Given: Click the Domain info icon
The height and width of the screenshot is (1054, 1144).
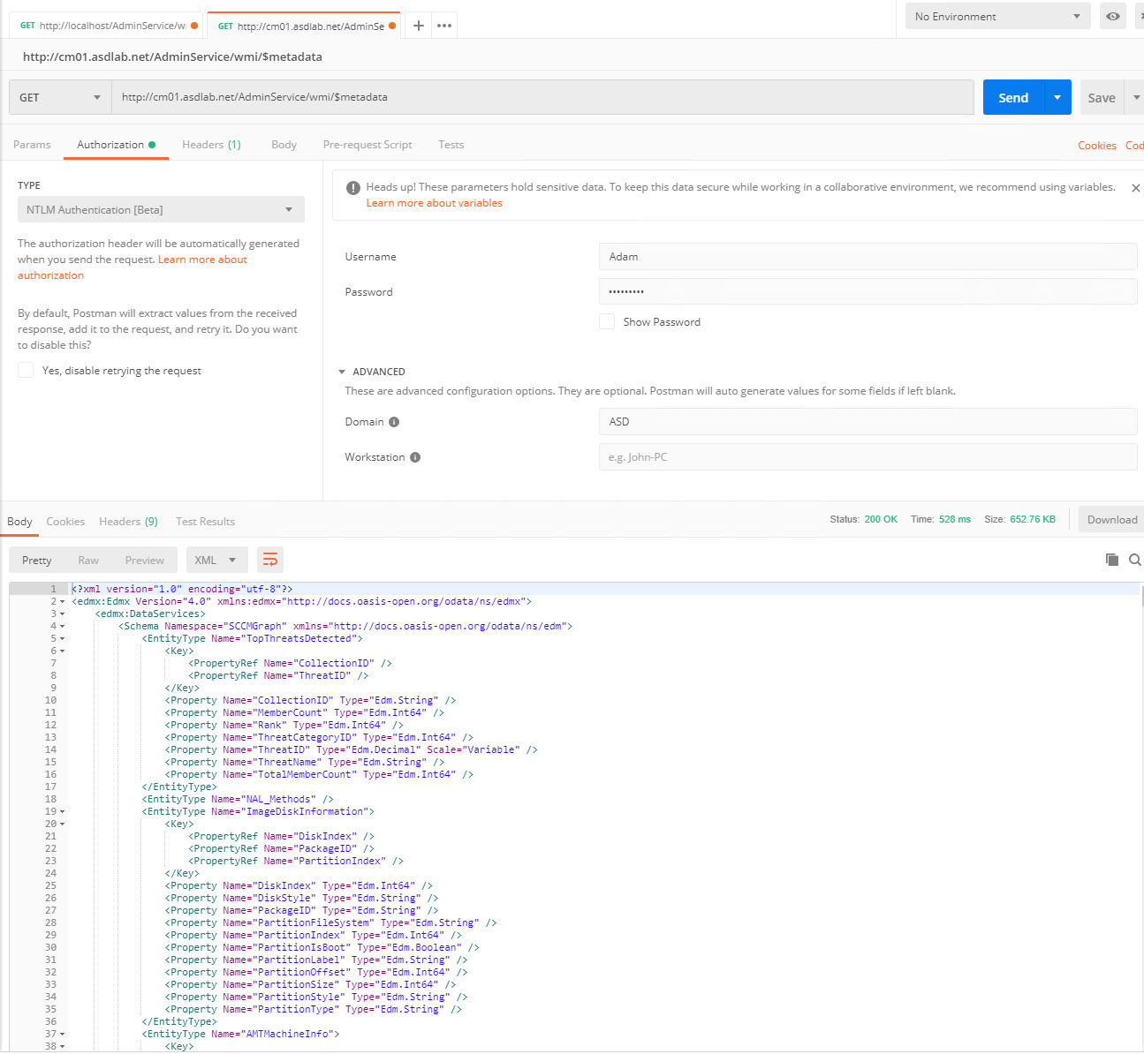Looking at the screenshot, I should 394,422.
